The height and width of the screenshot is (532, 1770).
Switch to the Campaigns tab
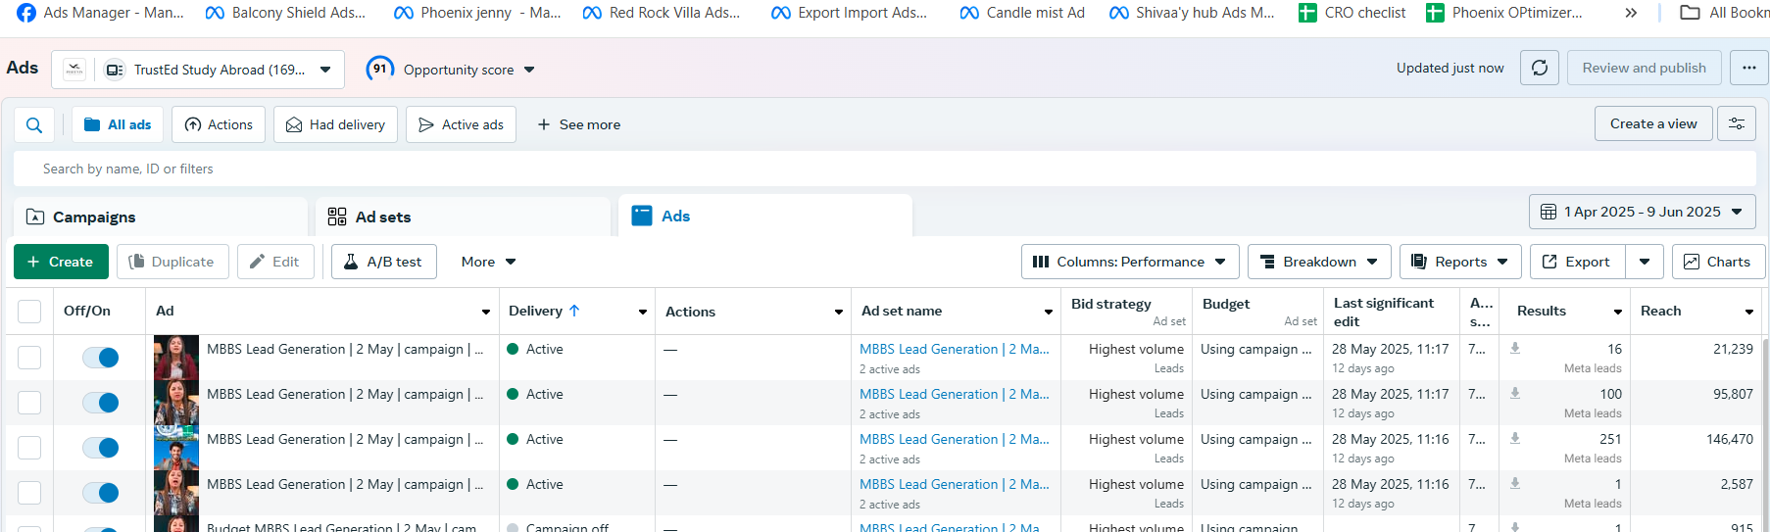161,217
